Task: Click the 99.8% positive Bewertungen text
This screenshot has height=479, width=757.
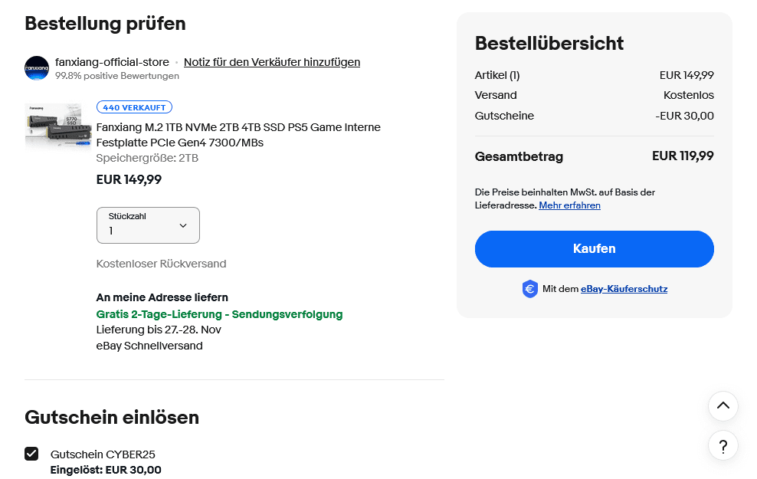Action: point(117,76)
